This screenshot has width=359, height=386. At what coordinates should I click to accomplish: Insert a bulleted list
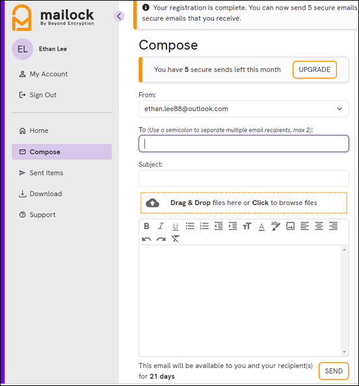(x=190, y=226)
